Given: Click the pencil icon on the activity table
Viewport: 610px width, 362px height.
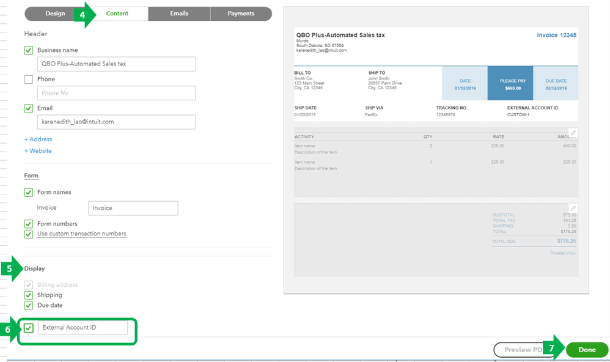Looking at the screenshot, I should pos(573,133).
